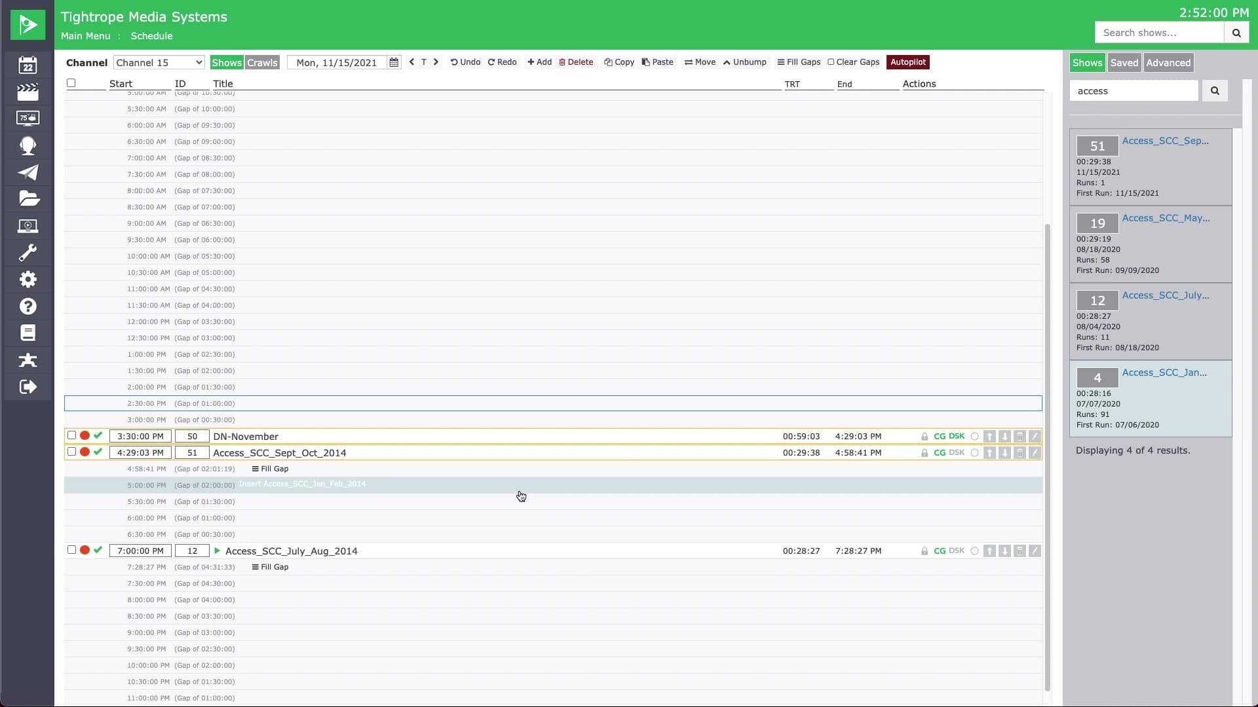Select the Shows tab in right panel

[1087, 63]
